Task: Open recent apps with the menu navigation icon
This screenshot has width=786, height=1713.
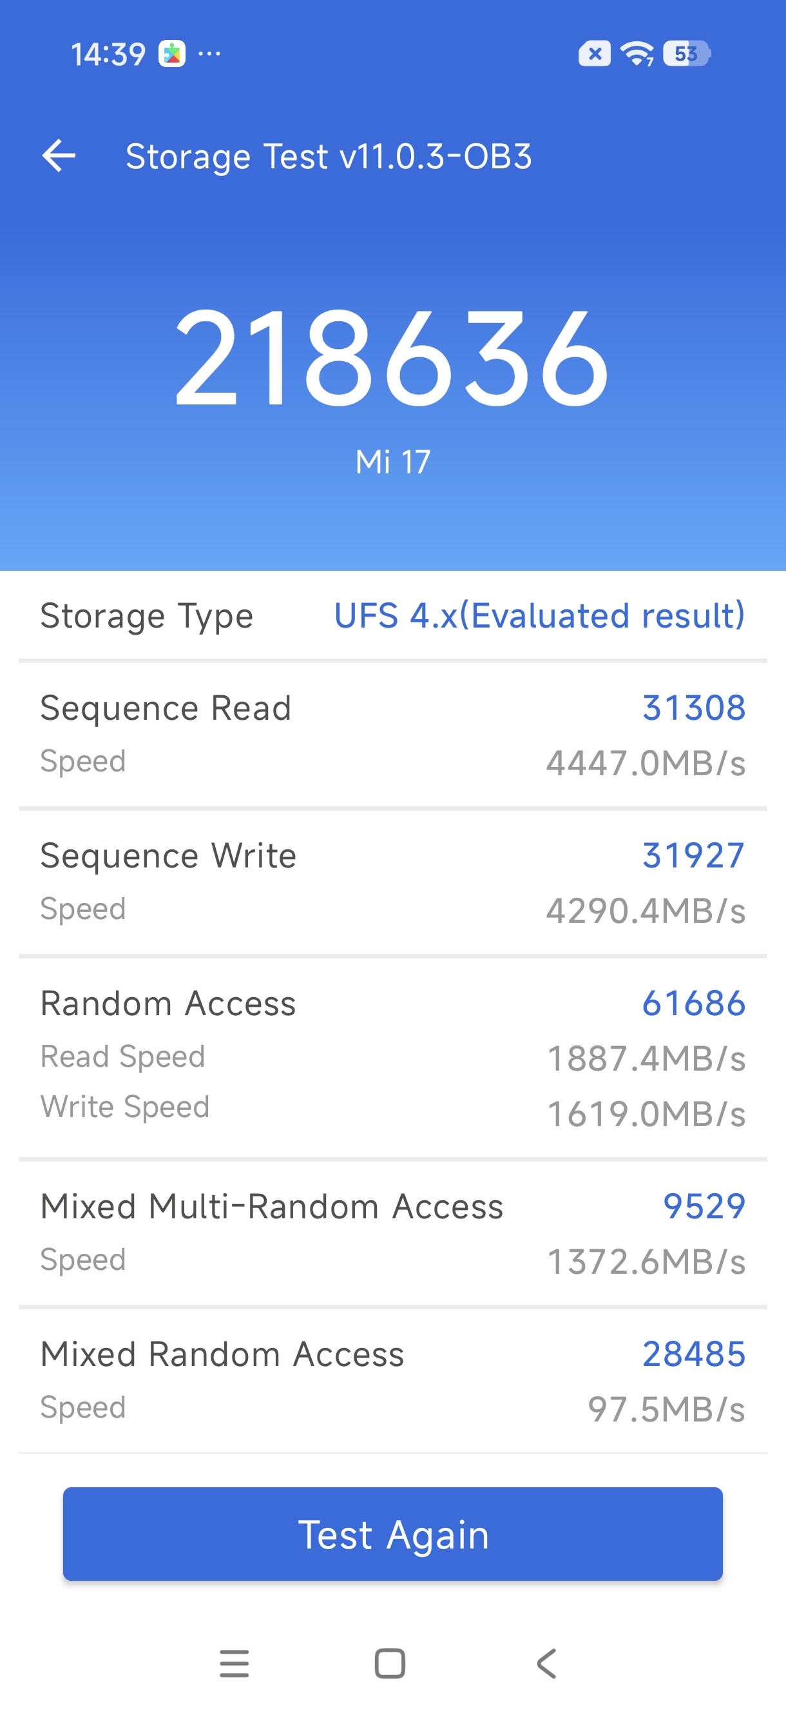Action: click(x=234, y=1663)
